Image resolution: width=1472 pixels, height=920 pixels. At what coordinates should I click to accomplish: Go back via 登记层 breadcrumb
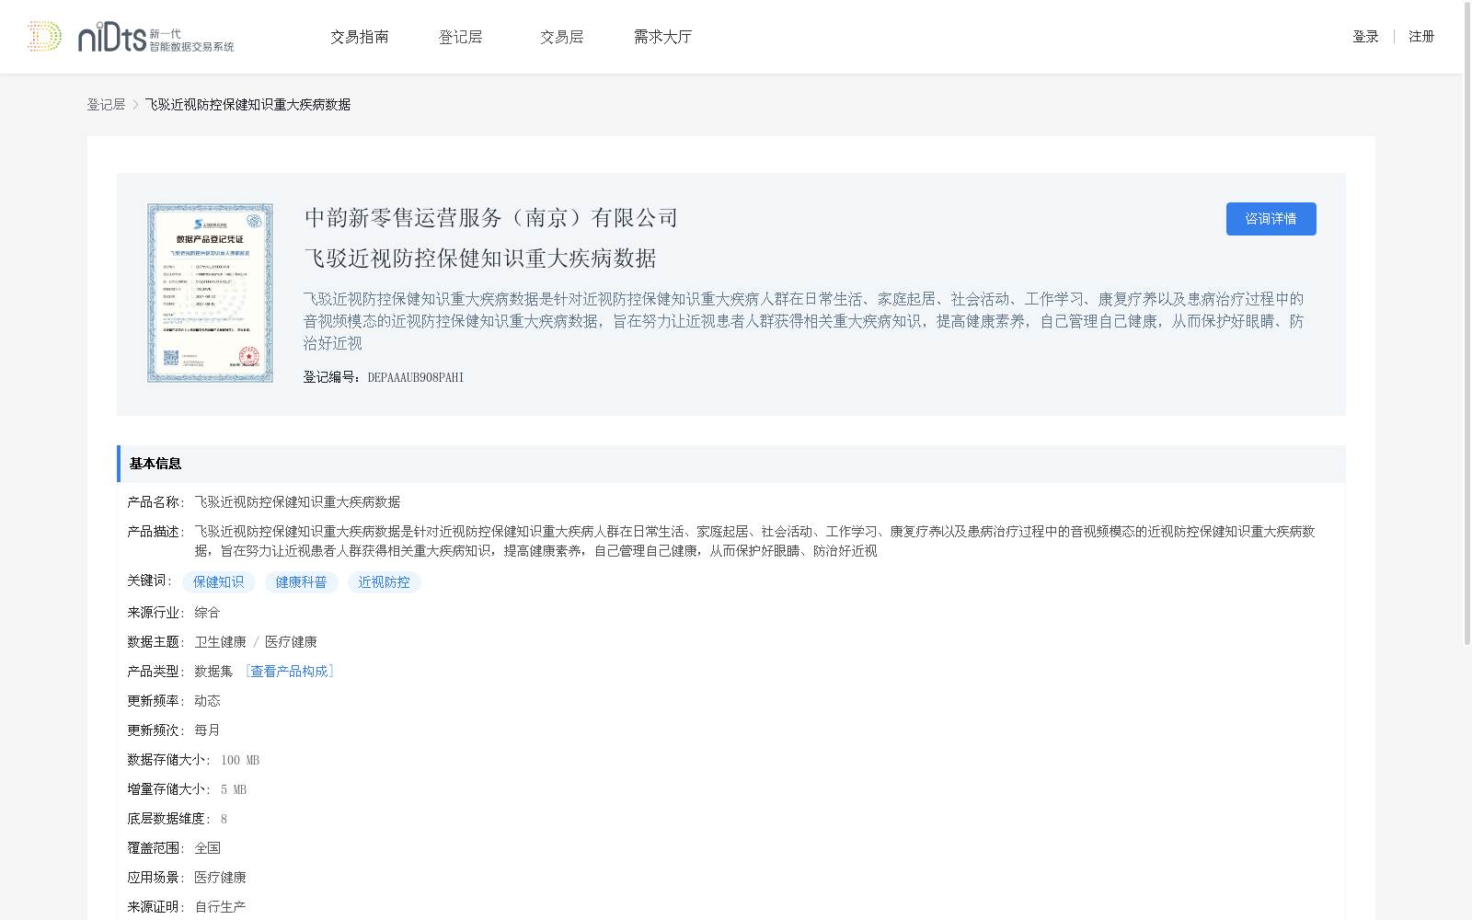pyautogui.click(x=106, y=105)
